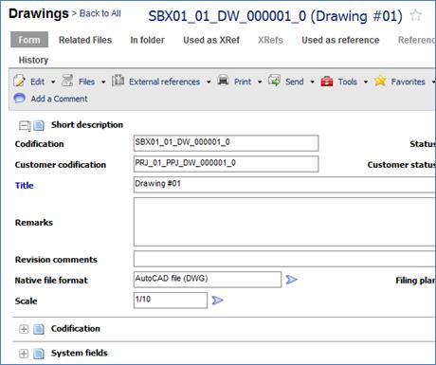Collapse the Short description section
The height and width of the screenshot is (365, 436).
pos(24,126)
